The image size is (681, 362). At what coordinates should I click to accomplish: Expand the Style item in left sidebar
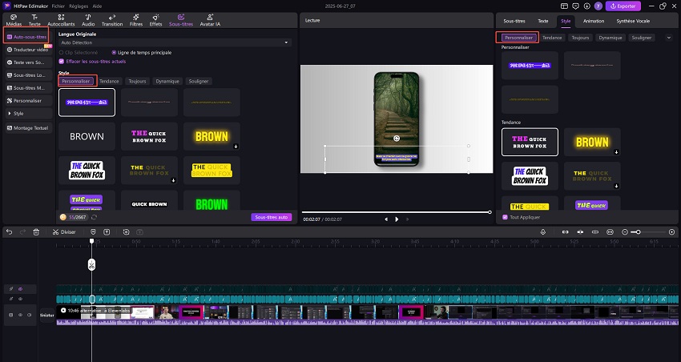[x=29, y=113]
